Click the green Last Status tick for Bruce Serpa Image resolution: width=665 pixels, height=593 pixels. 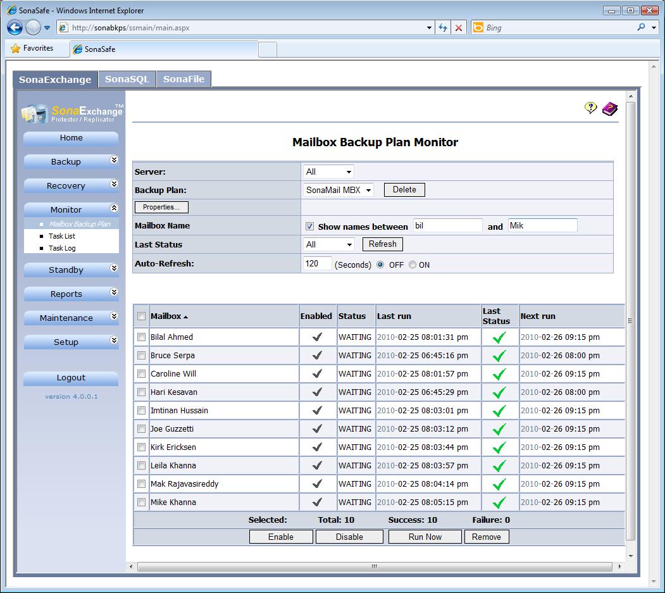[500, 356]
